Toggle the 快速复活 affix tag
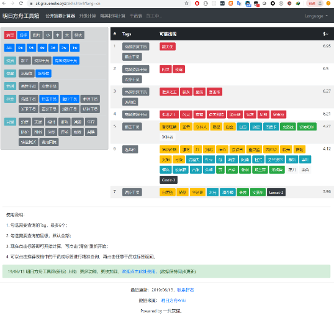The width and height of the screenshot is (334, 318). click(29, 142)
